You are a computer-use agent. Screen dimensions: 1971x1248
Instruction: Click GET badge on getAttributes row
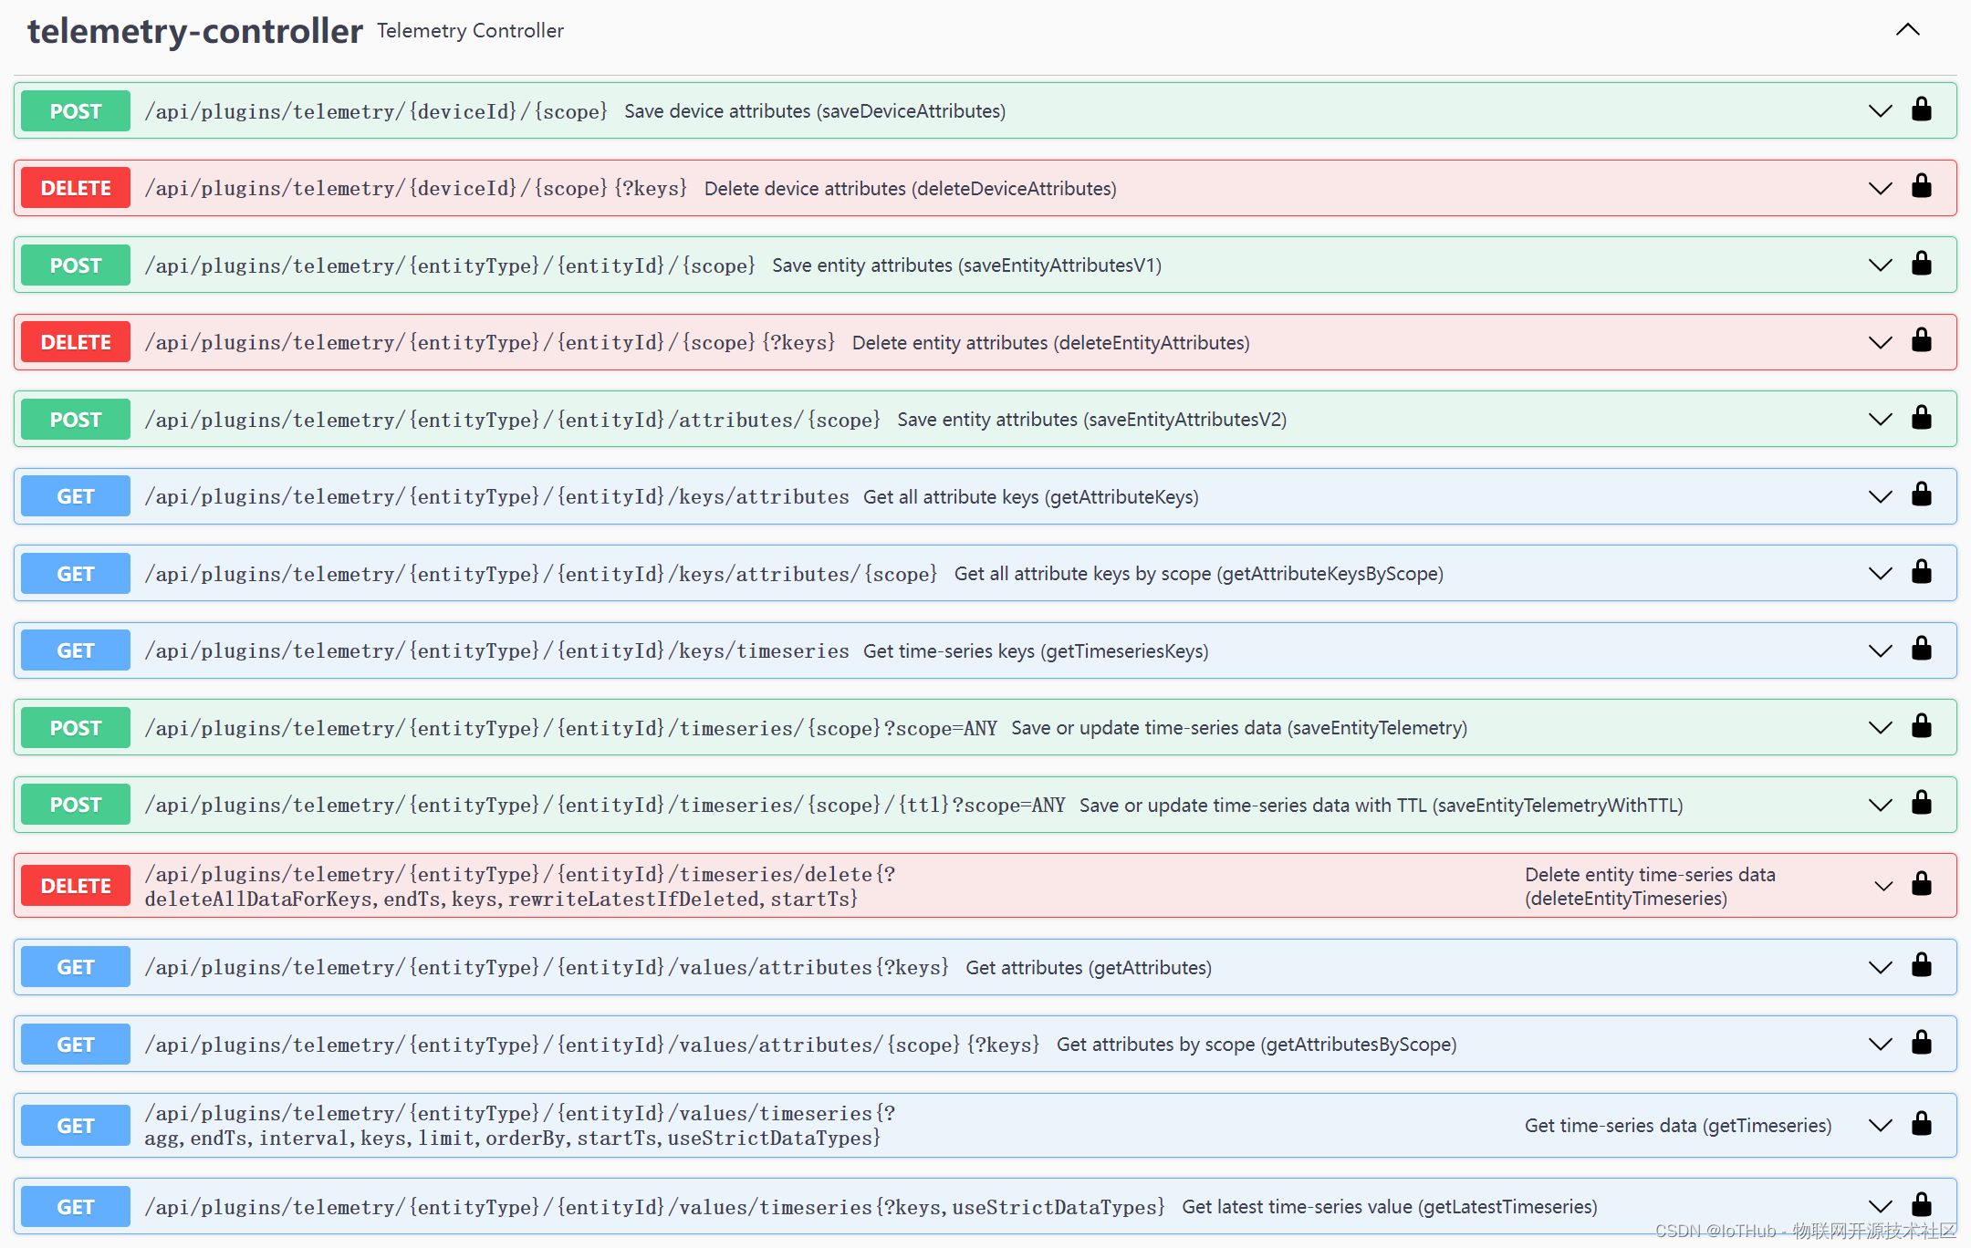pyautogui.click(x=76, y=967)
